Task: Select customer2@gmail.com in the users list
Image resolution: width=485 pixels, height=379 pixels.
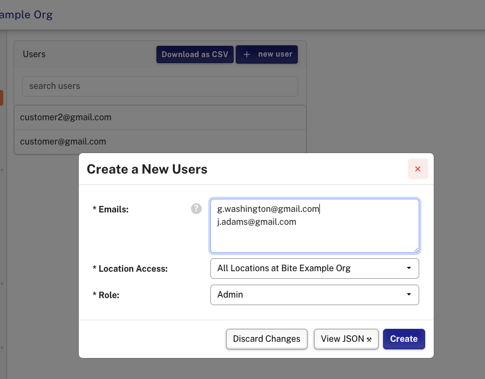Action: tap(160, 118)
